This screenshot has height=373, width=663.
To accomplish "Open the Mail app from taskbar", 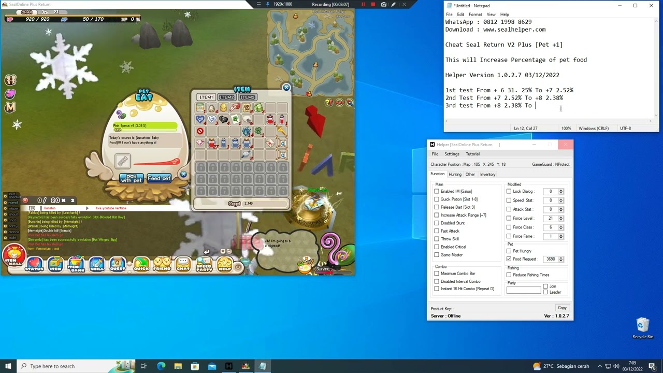I will tap(212, 366).
